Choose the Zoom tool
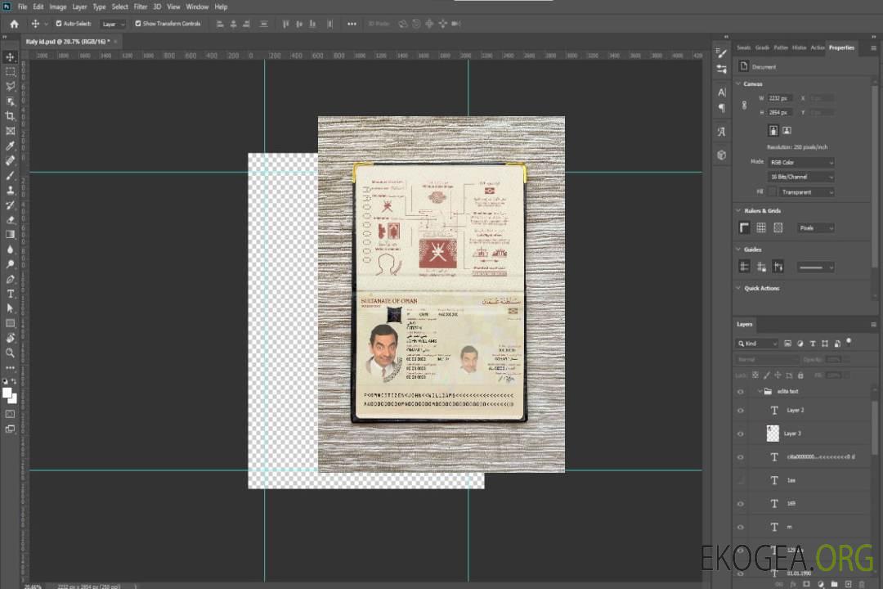 click(11, 353)
